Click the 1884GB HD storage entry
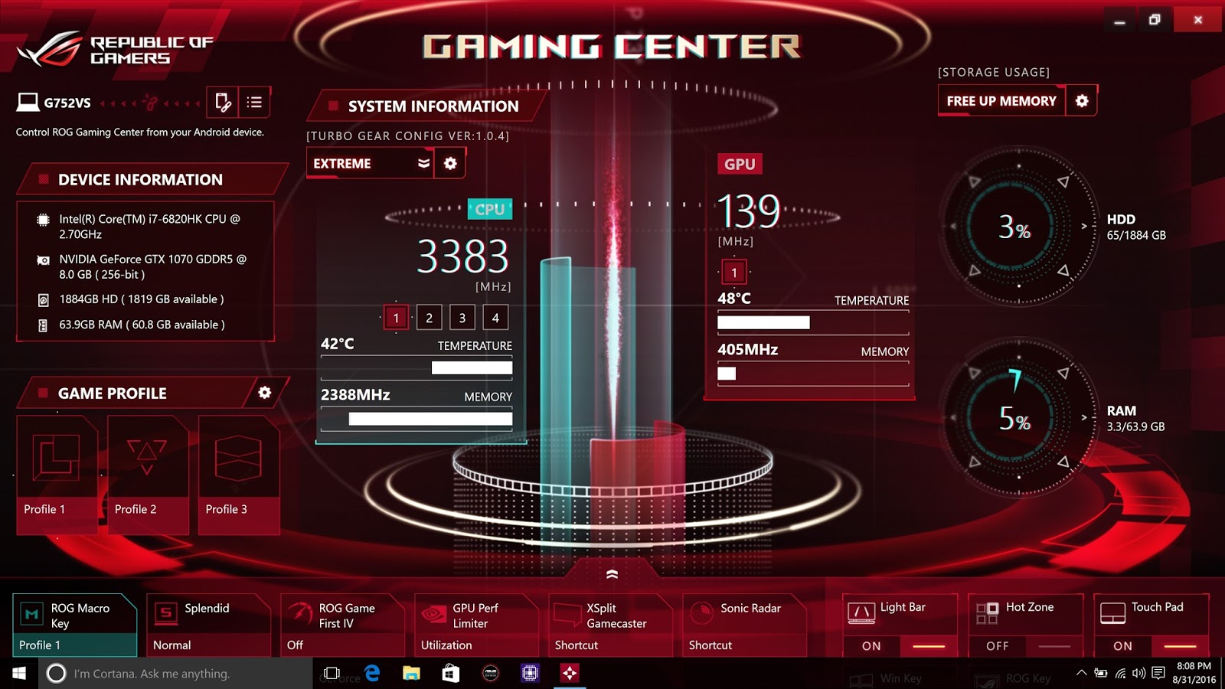 click(142, 299)
